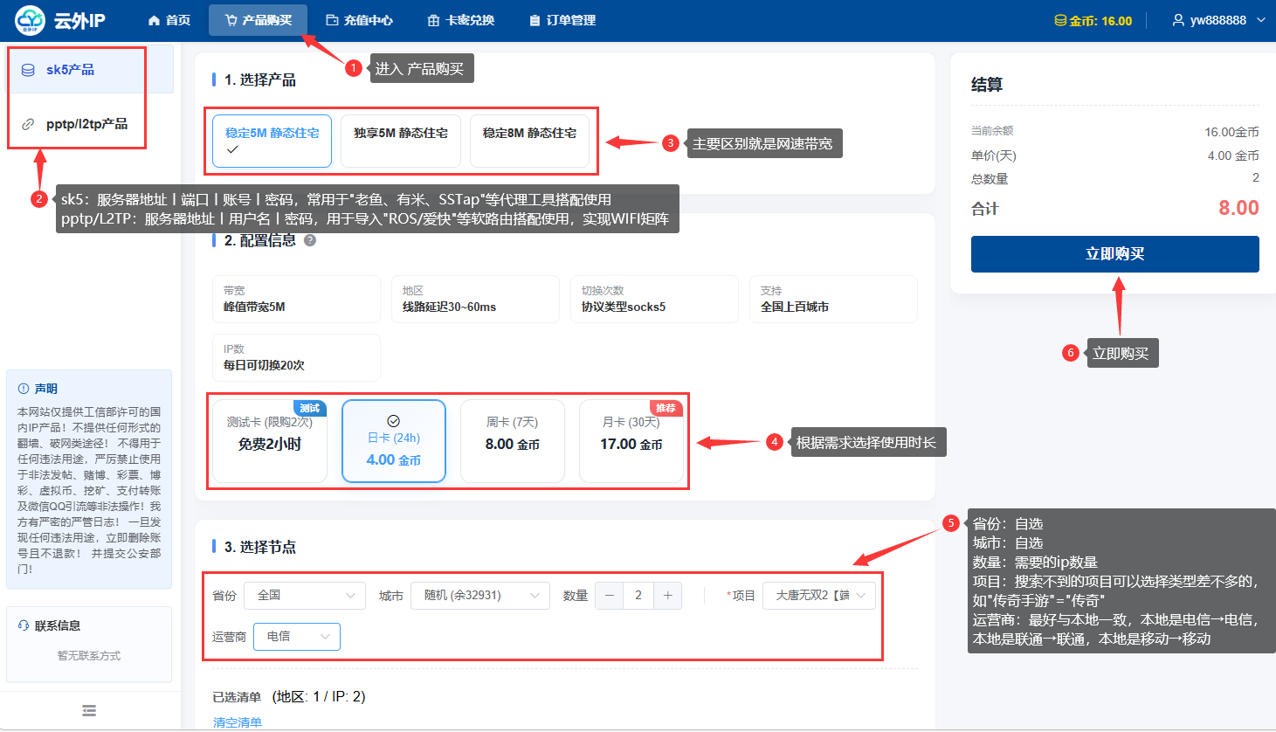Select the 月卡 (30天) duration card
The image size is (1276, 732).
coord(631,441)
